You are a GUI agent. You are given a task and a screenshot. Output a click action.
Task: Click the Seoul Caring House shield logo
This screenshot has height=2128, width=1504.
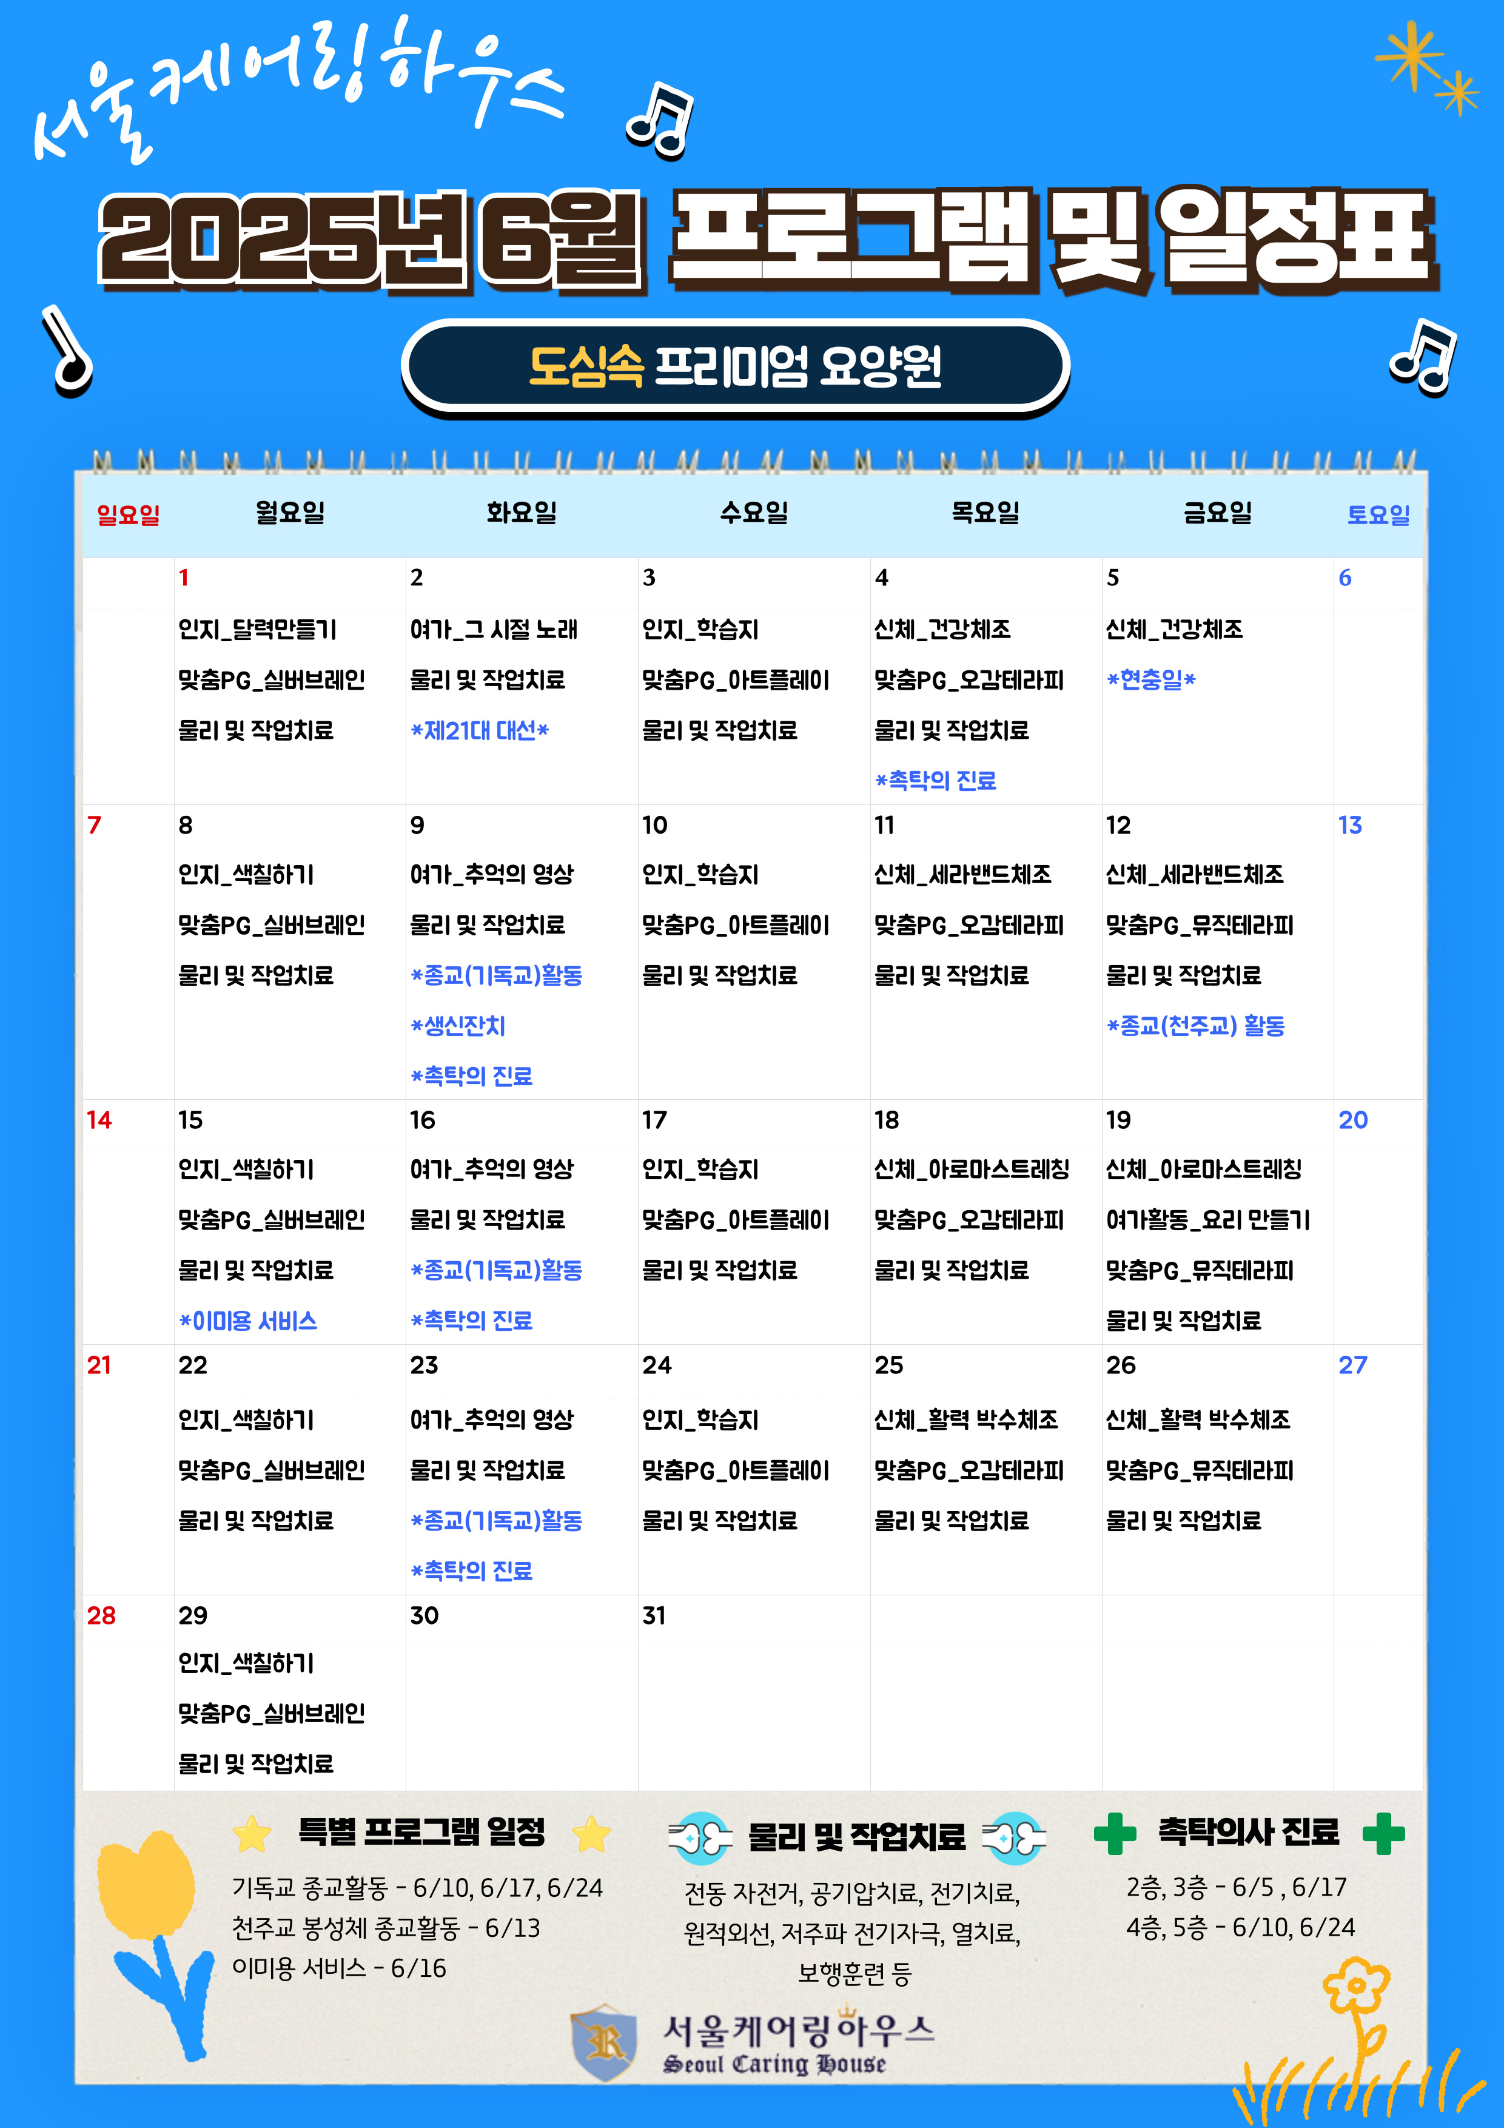pos(604,2042)
